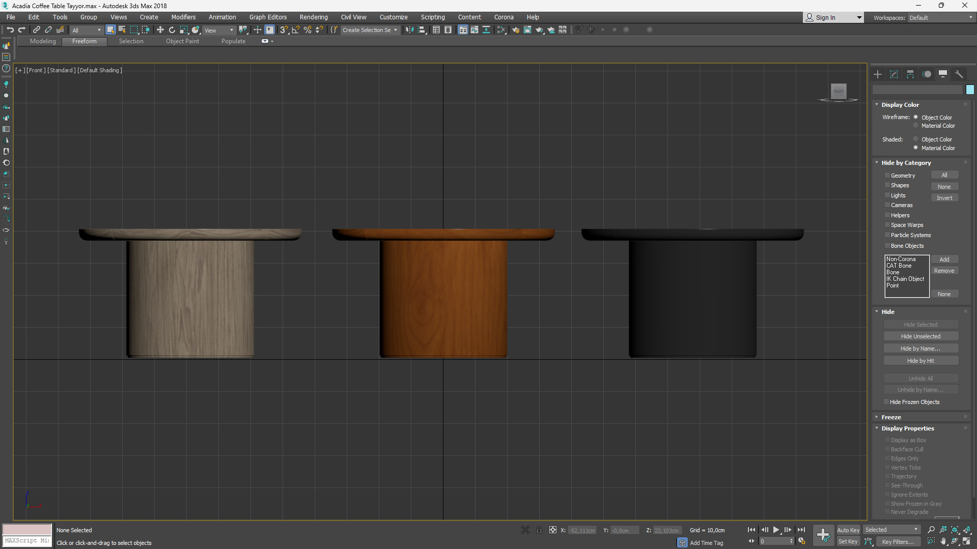Screen dimensions: 977x549
Task: Switch to the Modeling ribbon tab
Action: 43,41
